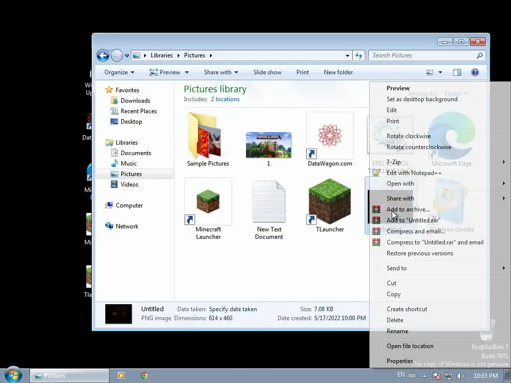Click Print in the Explorer toolbar
This screenshot has height=383, width=511.
(302, 72)
